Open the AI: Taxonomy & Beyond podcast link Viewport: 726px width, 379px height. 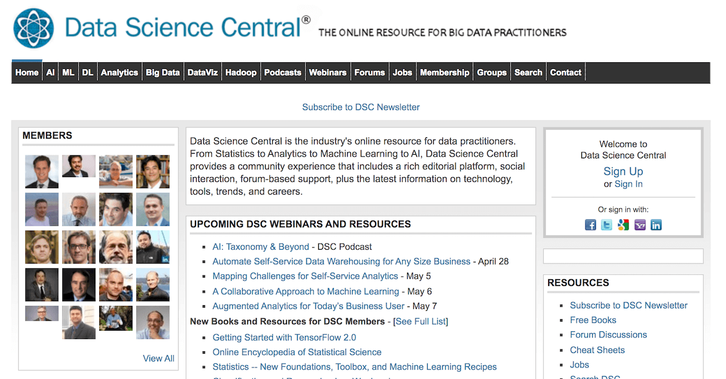pos(261,247)
